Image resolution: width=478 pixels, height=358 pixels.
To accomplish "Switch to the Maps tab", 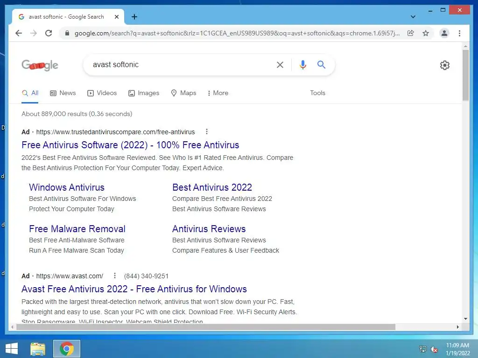I will click(x=183, y=93).
